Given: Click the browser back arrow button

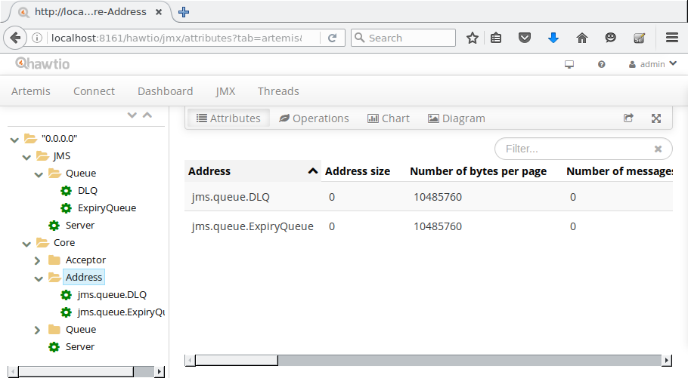Looking at the screenshot, I should [x=15, y=38].
